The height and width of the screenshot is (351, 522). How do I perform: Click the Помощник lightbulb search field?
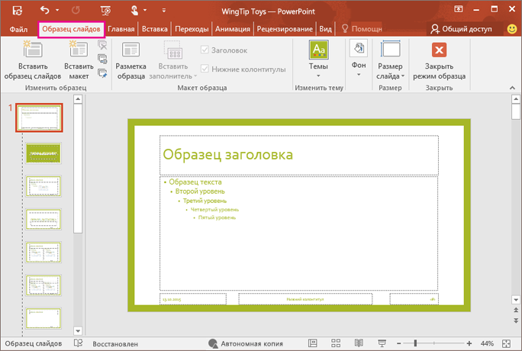coord(362,29)
